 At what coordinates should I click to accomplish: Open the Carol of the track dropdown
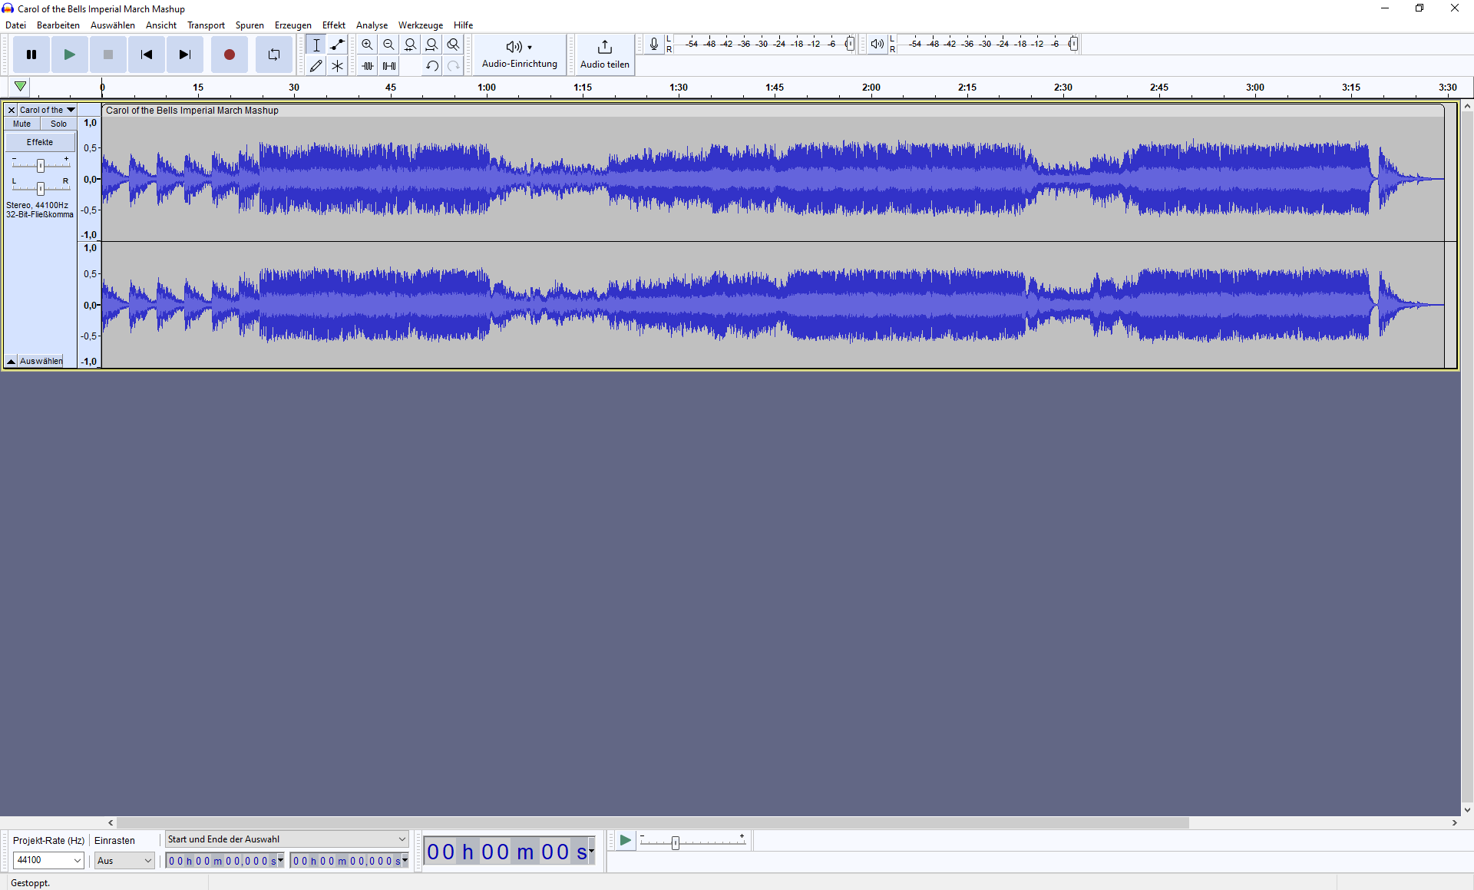click(x=47, y=110)
